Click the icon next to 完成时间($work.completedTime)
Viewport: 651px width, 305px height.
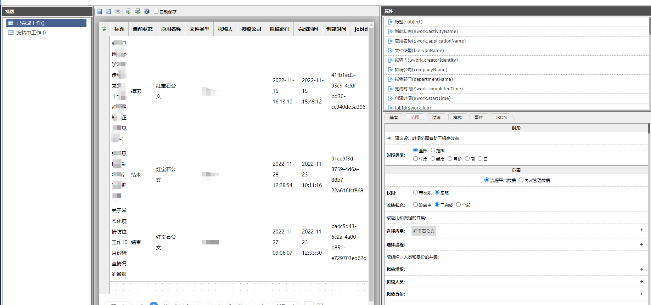point(390,89)
